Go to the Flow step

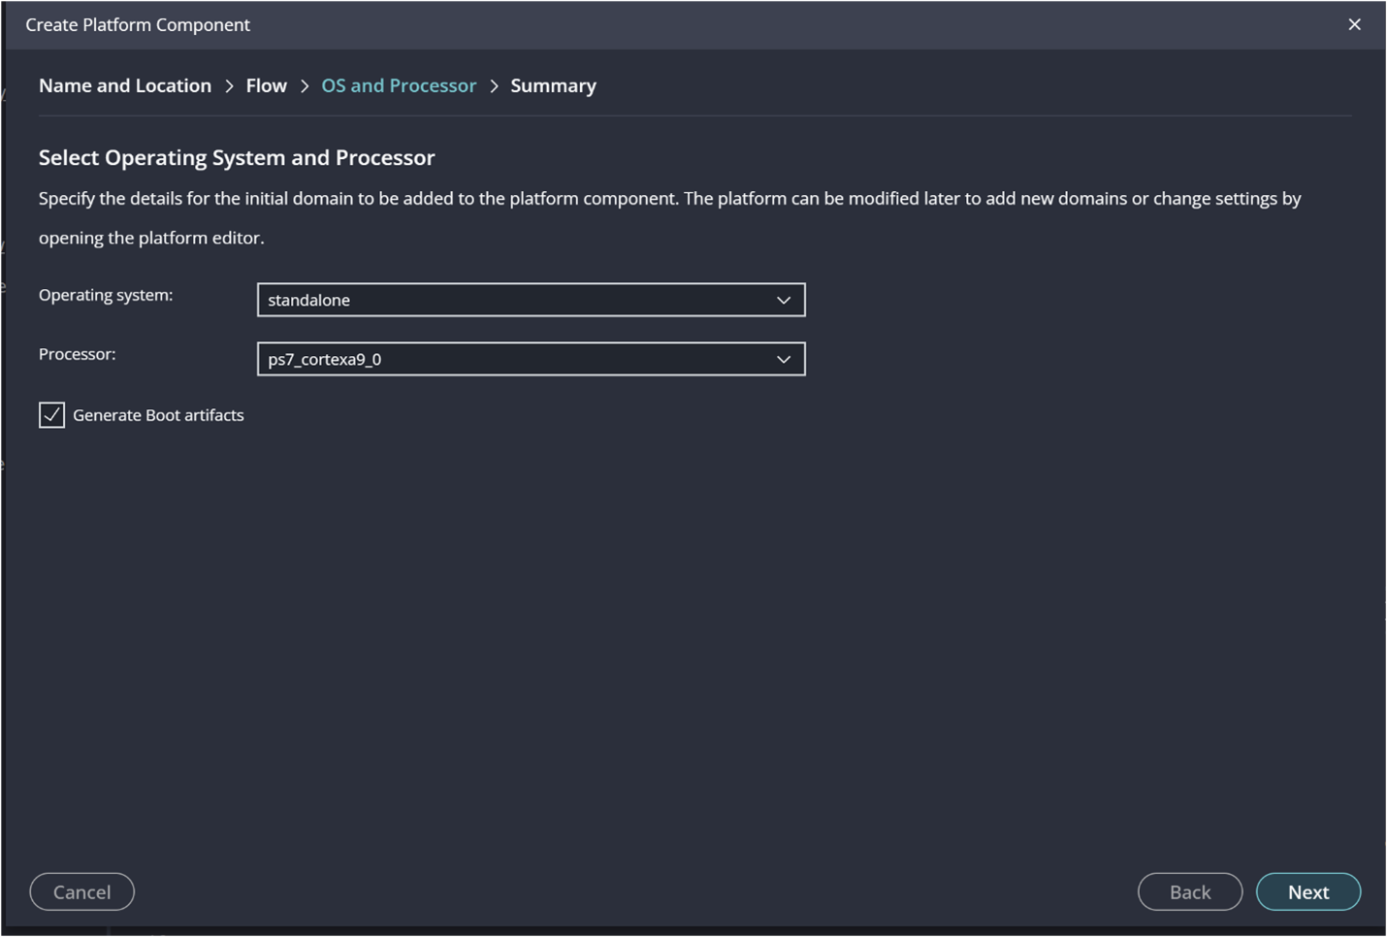point(266,85)
